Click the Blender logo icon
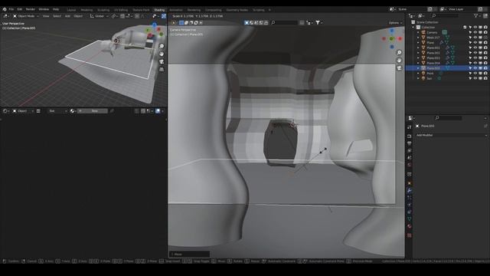Image resolution: width=490 pixels, height=276 pixels. click(x=5, y=9)
